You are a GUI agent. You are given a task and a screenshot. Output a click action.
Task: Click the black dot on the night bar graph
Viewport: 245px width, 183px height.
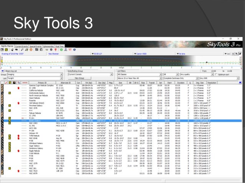[207, 62]
